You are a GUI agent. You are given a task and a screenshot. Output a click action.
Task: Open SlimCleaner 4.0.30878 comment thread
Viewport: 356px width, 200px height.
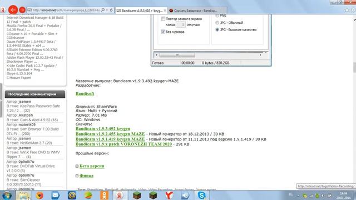tap(24, 182)
